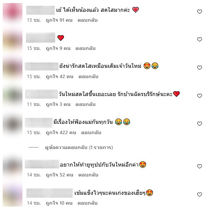Open likes list showing ถูกใจ 91 คน

59,20
